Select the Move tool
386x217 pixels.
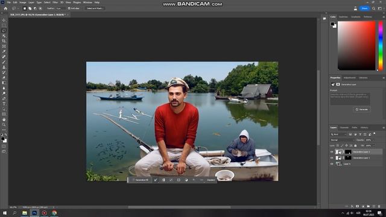pos(4,20)
